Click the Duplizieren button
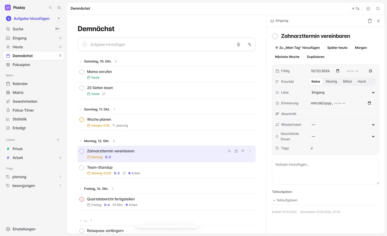The width and height of the screenshot is (387, 236). coord(316,57)
